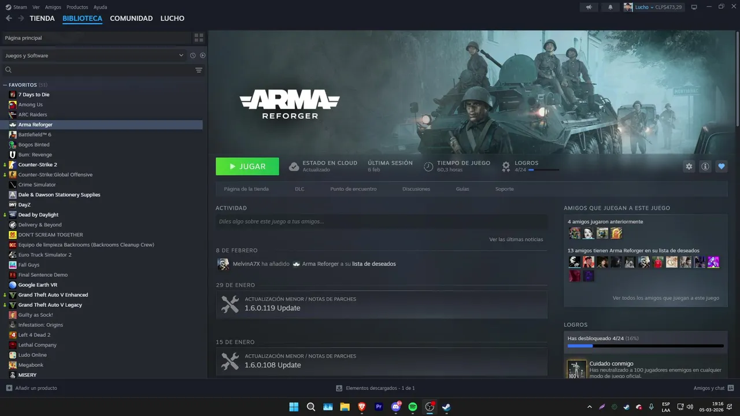Click the green JUGAR button
740x416 pixels.
[247, 166]
